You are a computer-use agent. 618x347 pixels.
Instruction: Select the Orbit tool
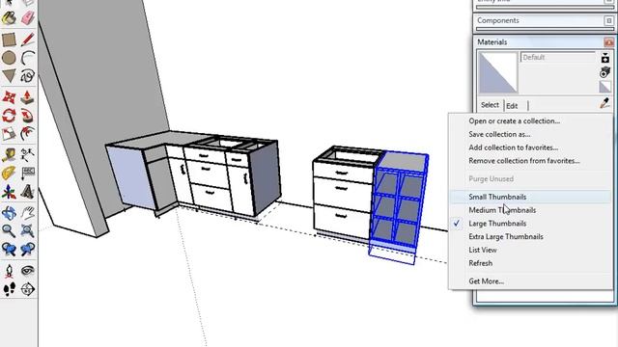pyautogui.click(x=9, y=213)
